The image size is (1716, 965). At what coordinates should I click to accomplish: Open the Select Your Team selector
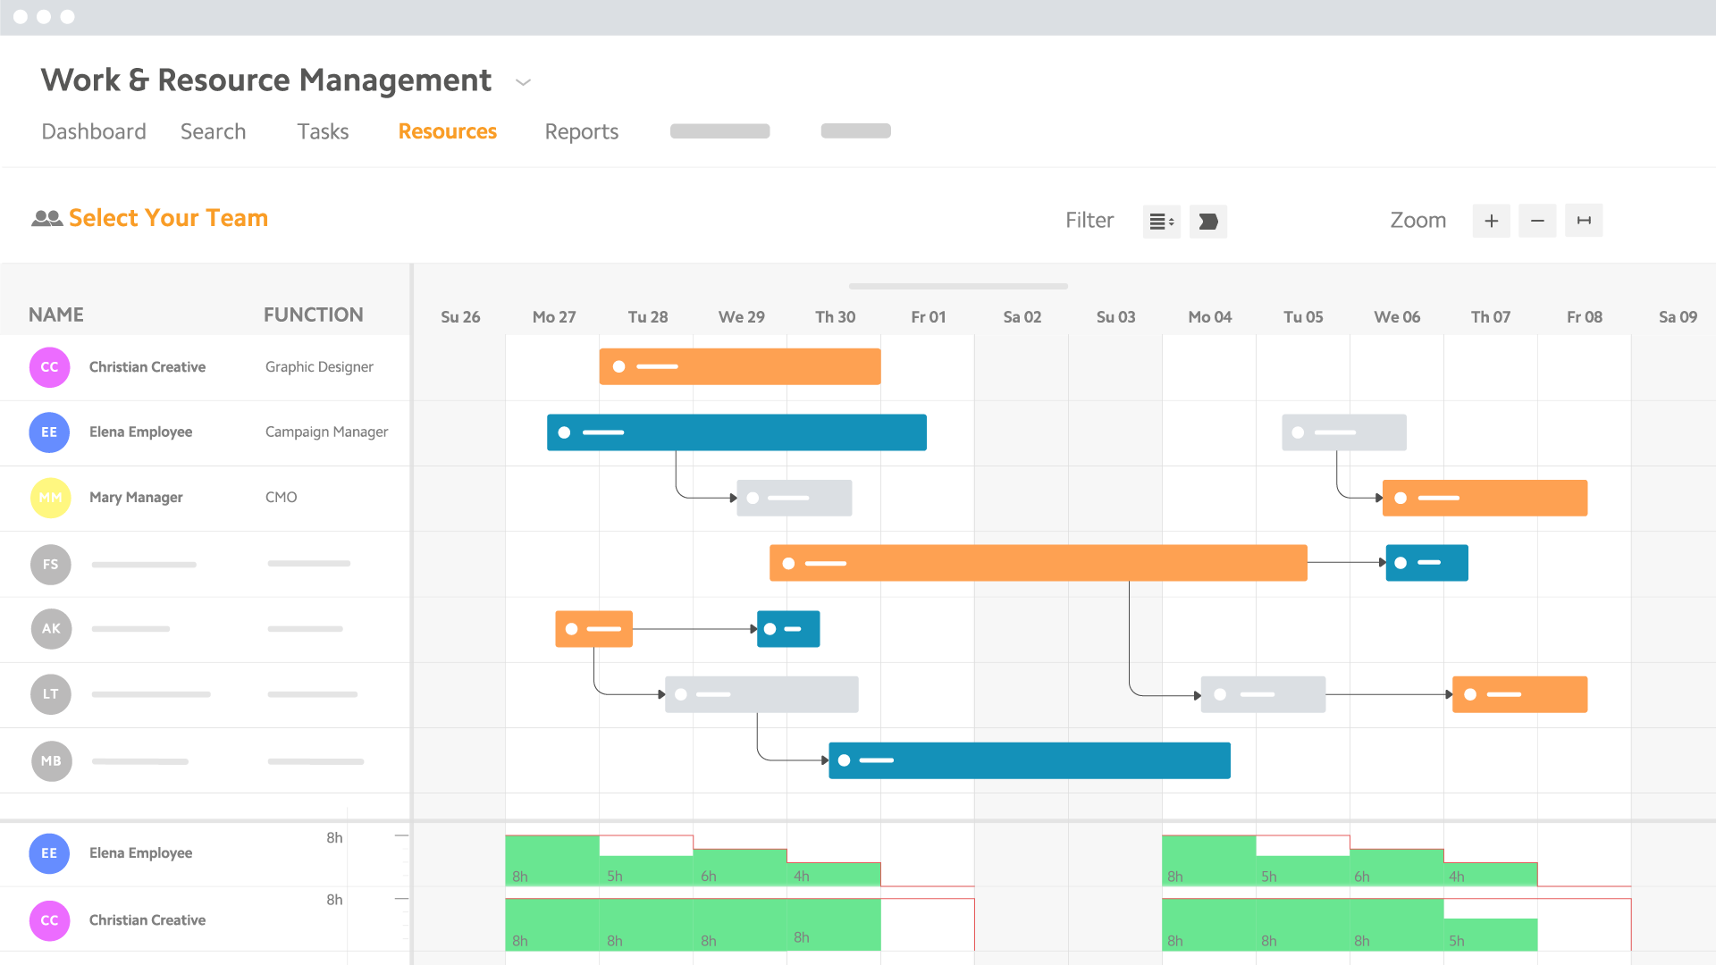point(168,218)
